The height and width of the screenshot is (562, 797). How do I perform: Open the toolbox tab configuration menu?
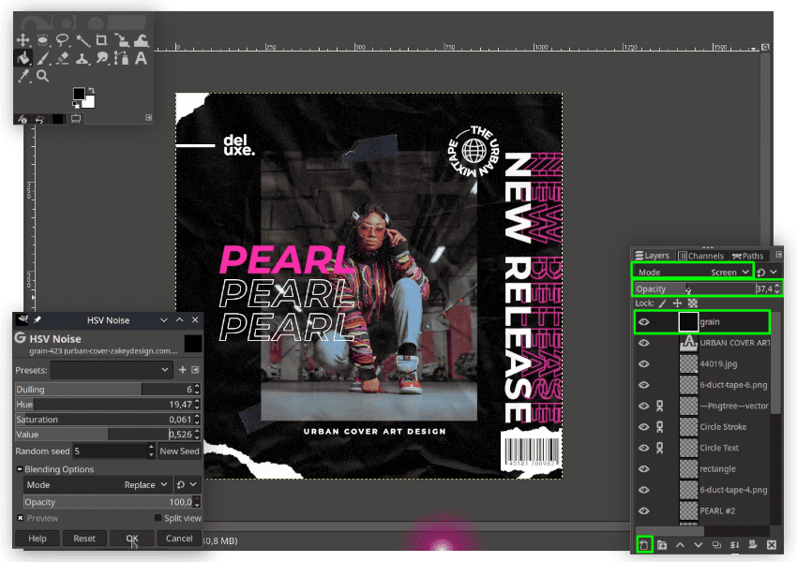pyautogui.click(x=148, y=117)
